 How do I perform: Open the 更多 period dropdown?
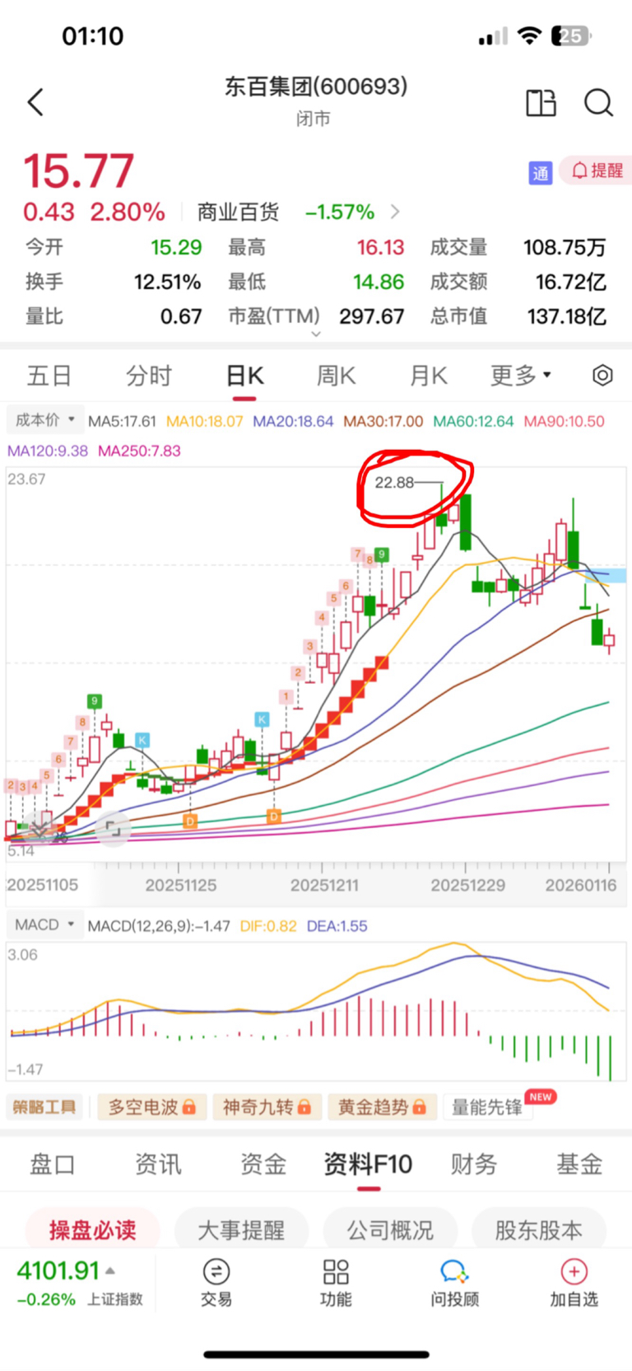pos(521,376)
